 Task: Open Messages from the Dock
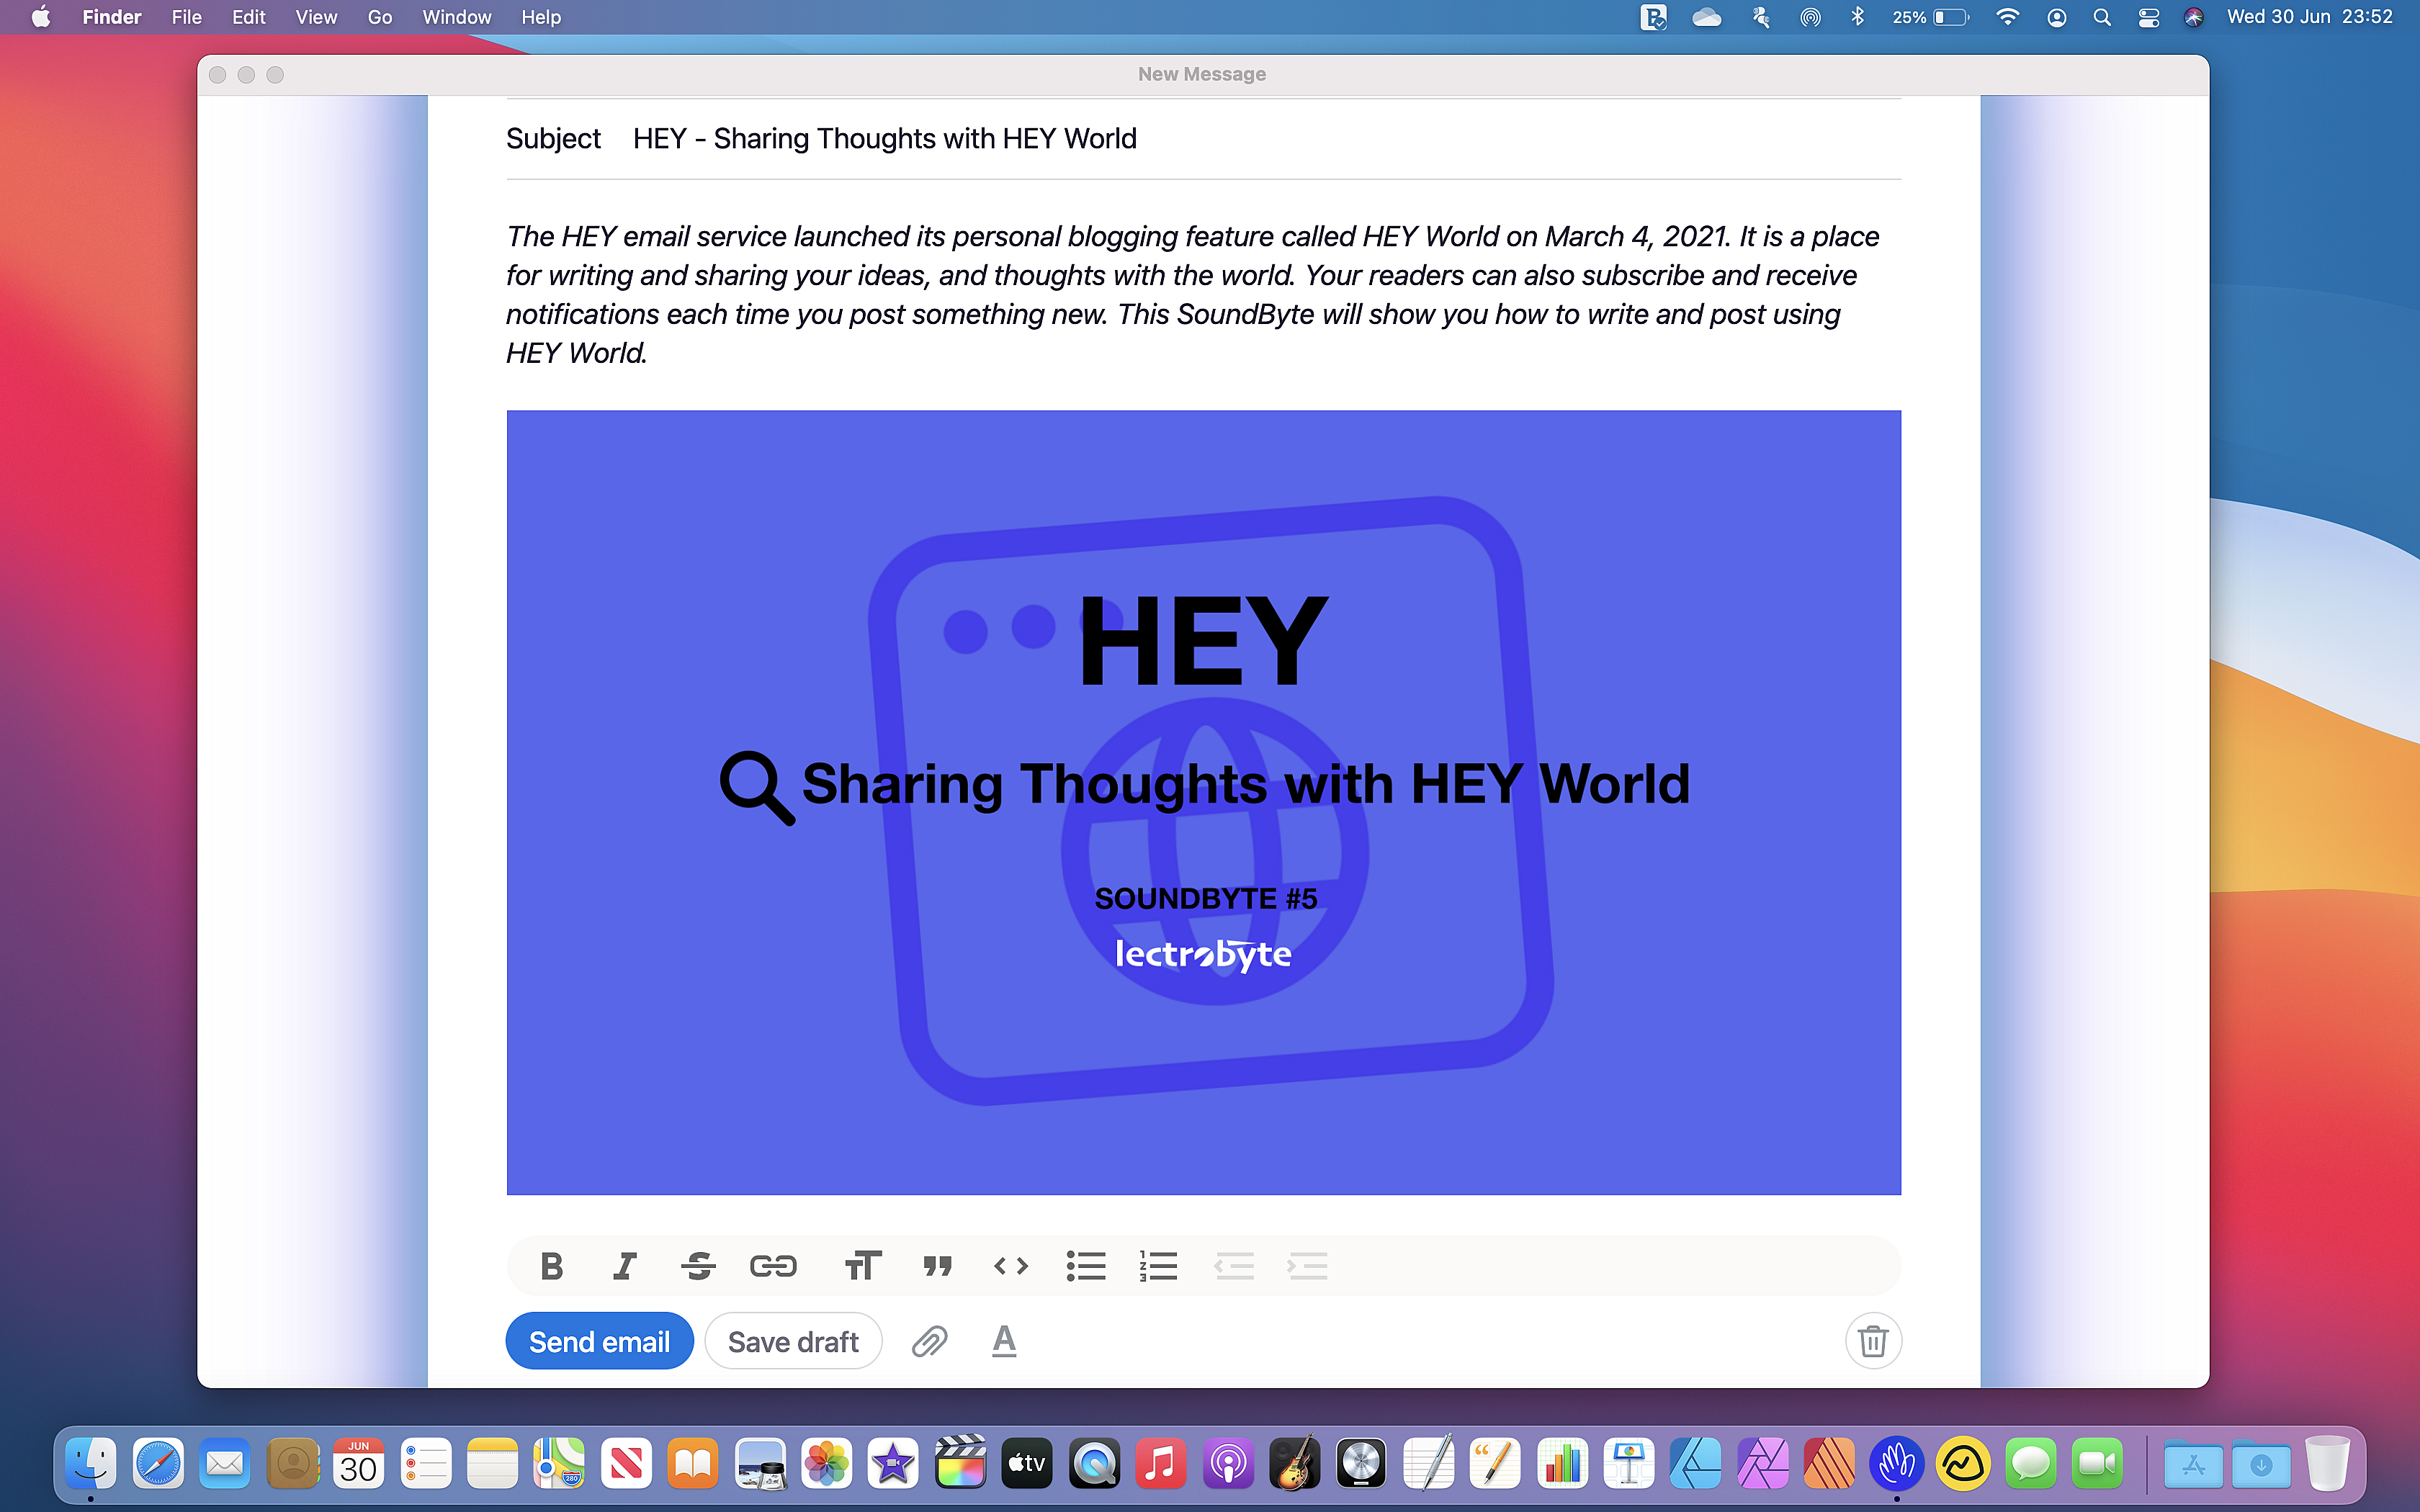click(2031, 1464)
